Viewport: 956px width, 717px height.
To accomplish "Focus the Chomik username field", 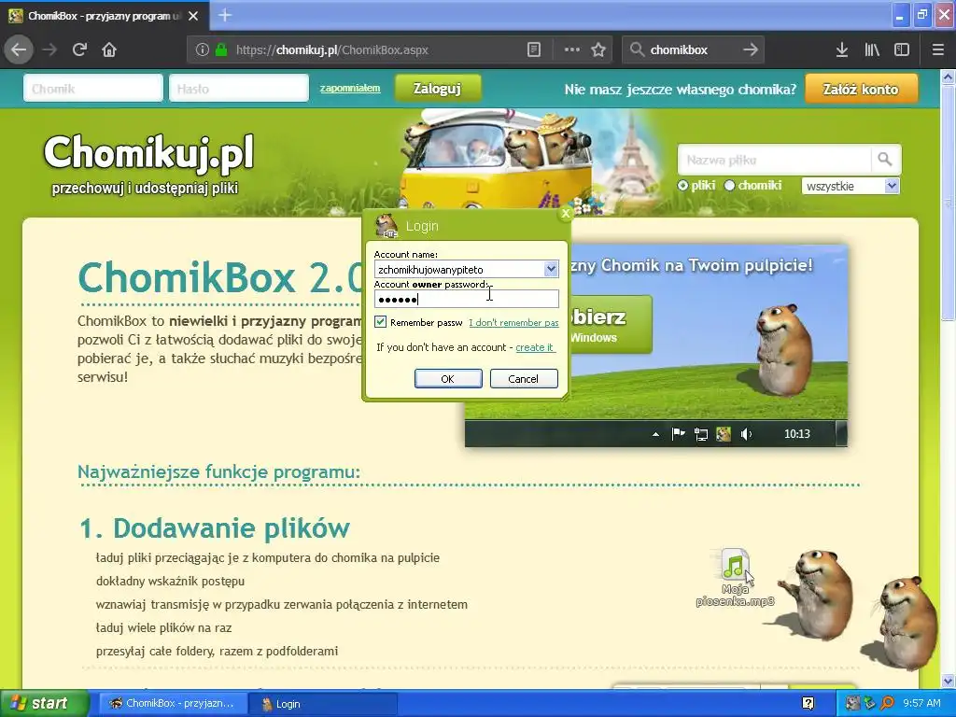I will point(93,89).
